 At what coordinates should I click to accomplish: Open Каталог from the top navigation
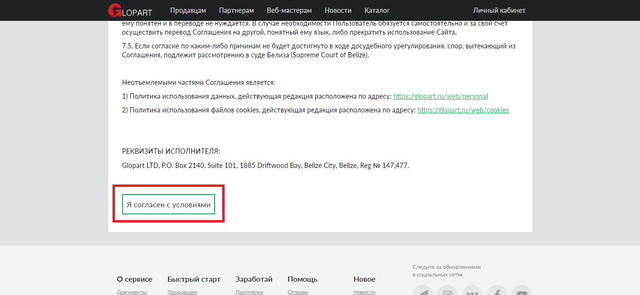pyautogui.click(x=377, y=10)
